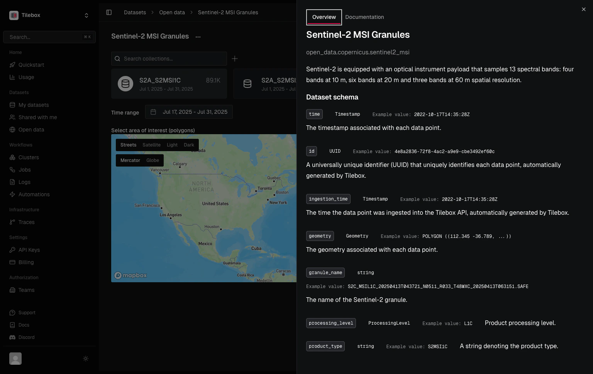Image resolution: width=593 pixels, height=374 pixels.
Task: Click the 'processing_level' field badge
Action: click(331, 323)
